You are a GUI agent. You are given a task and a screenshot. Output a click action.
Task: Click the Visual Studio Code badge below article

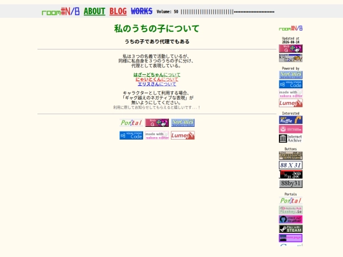click(131, 136)
